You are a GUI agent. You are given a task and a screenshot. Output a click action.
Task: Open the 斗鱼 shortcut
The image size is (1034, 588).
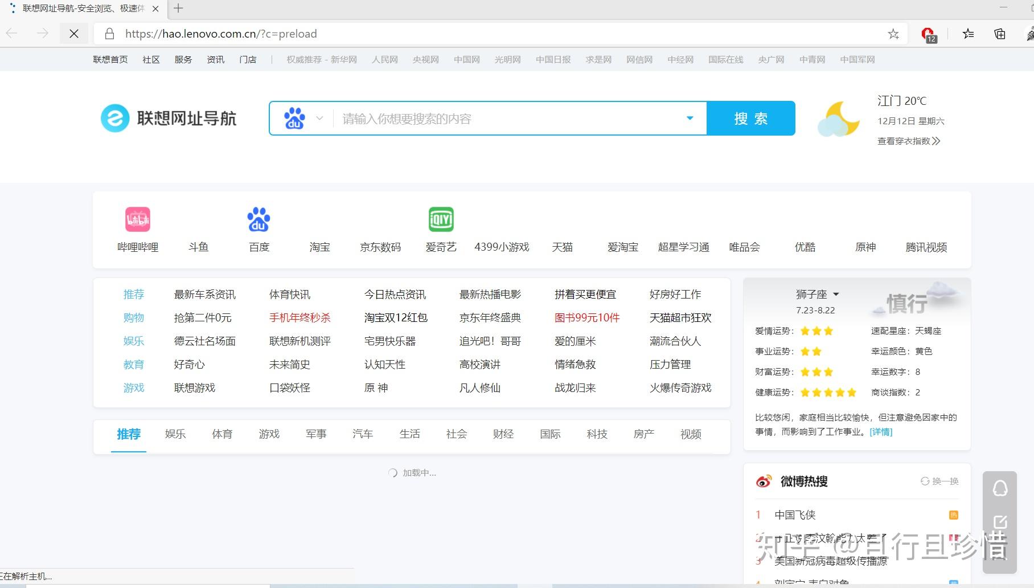tap(198, 247)
